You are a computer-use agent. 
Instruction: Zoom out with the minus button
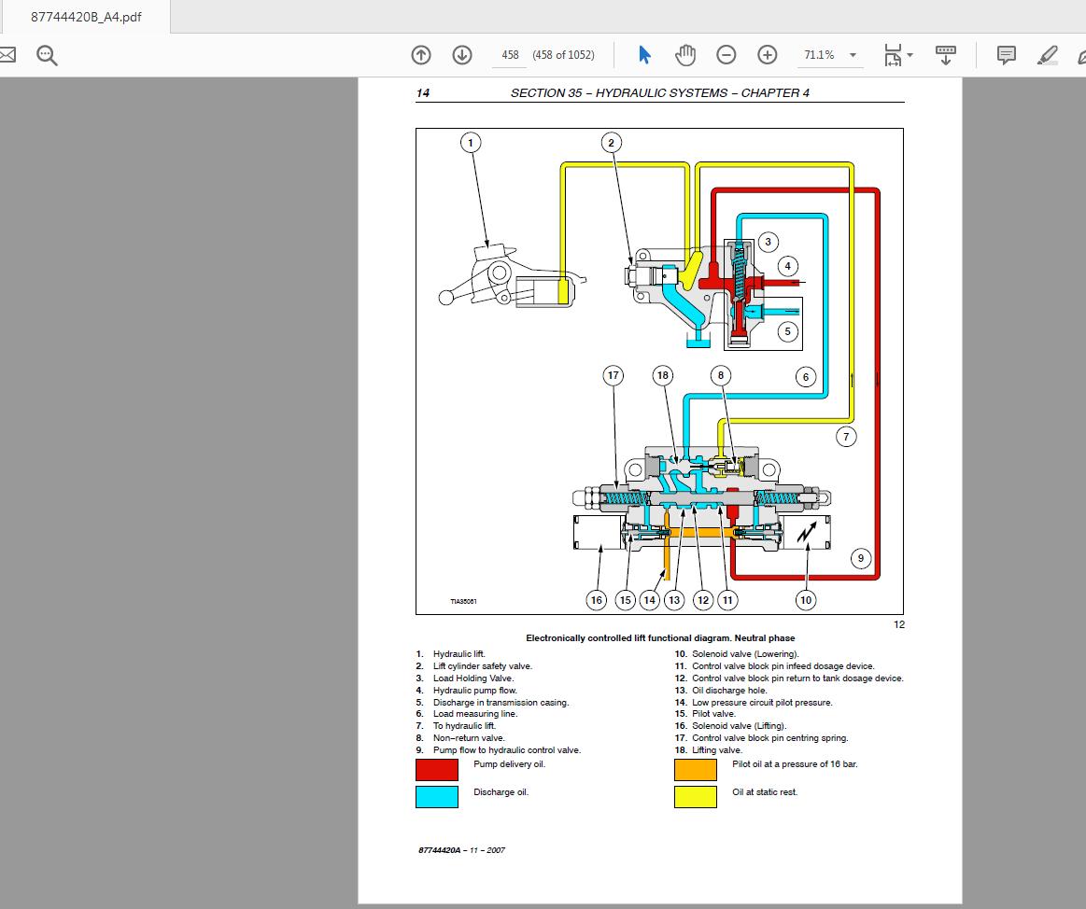(x=726, y=55)
